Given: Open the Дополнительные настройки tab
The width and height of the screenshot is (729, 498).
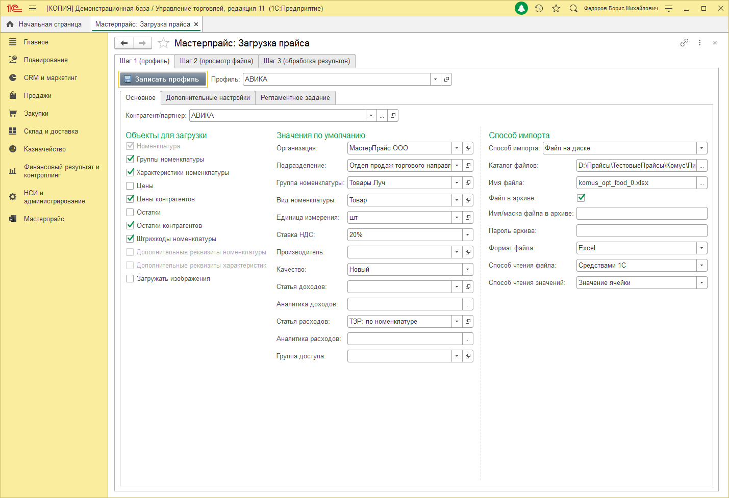Looking at the screenshot, I should 208,98.
